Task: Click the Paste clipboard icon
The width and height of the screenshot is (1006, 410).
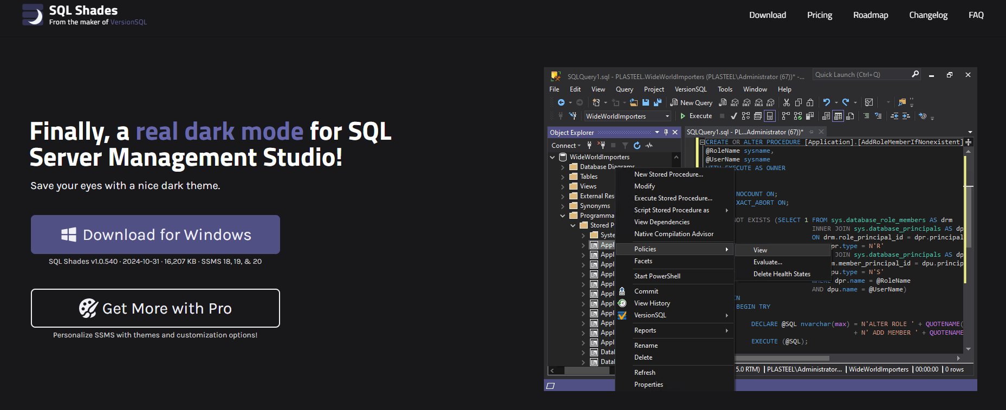Action: (x=810, y=102)
